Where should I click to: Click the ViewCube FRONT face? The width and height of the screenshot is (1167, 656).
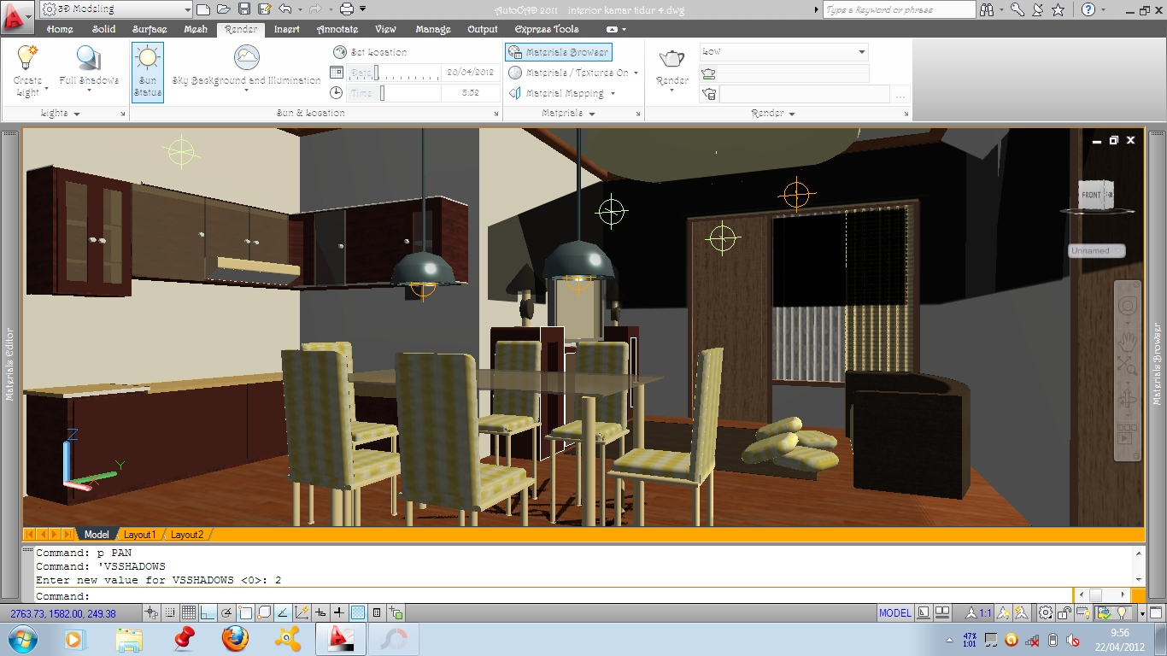[1092, 195]
